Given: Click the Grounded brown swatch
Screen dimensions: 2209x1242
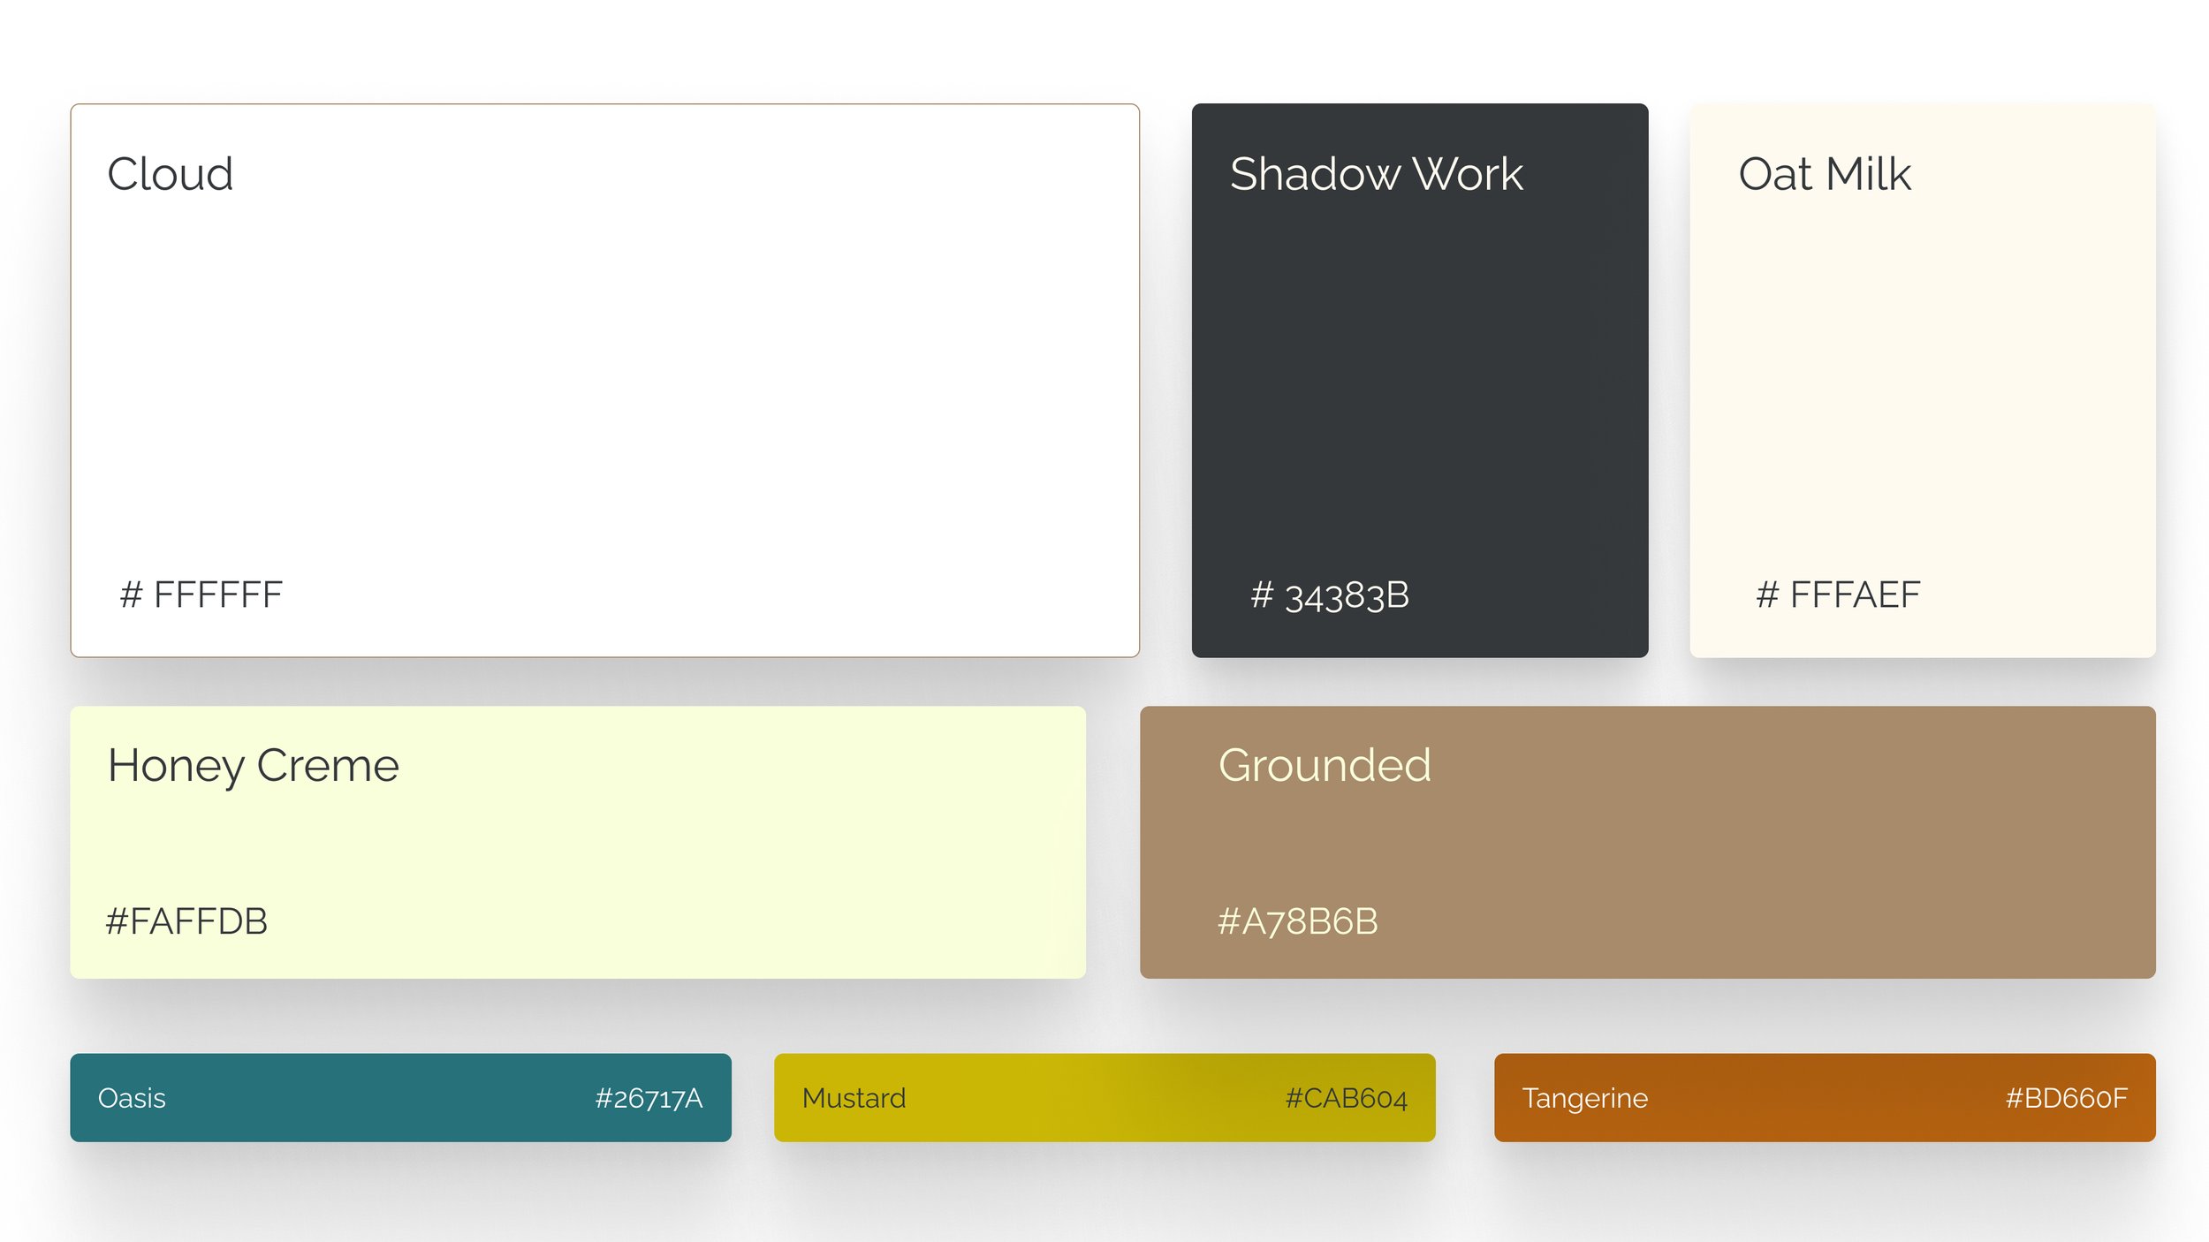Looking at the screenshot, I should point(1647,842).
